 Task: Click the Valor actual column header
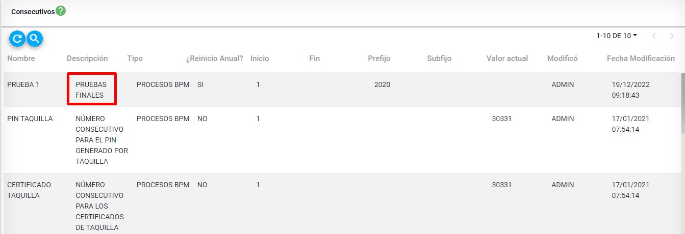(507, 58)
